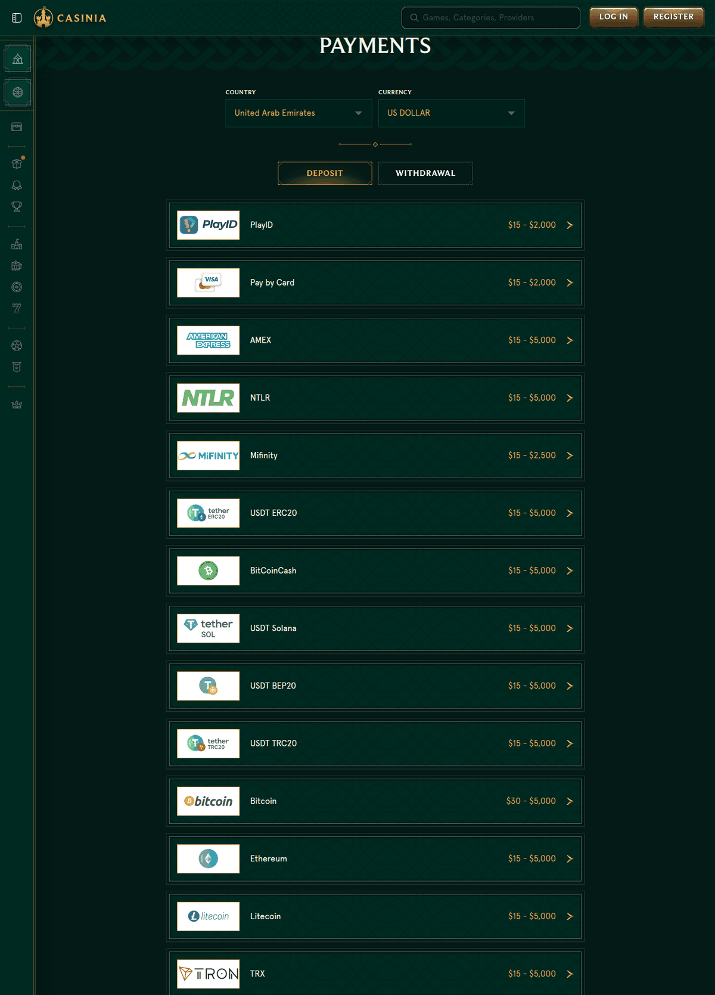
Task: Click the bitcoin logo thumbnail
Action: point(209,801)
